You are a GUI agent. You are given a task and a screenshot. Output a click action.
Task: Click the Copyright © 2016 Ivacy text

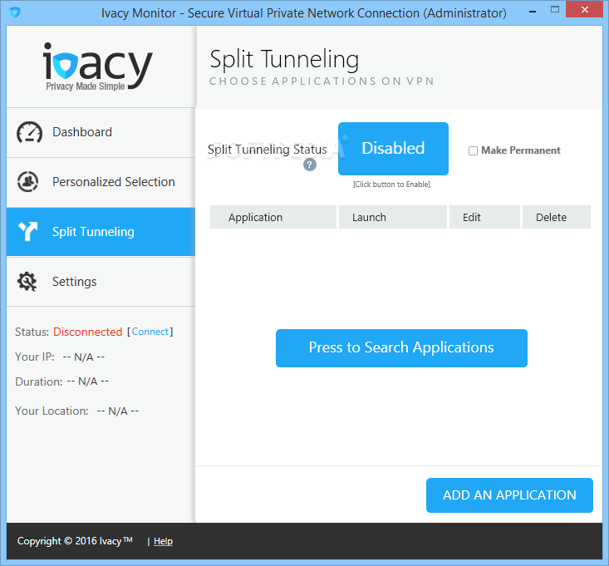coord(75,541)
